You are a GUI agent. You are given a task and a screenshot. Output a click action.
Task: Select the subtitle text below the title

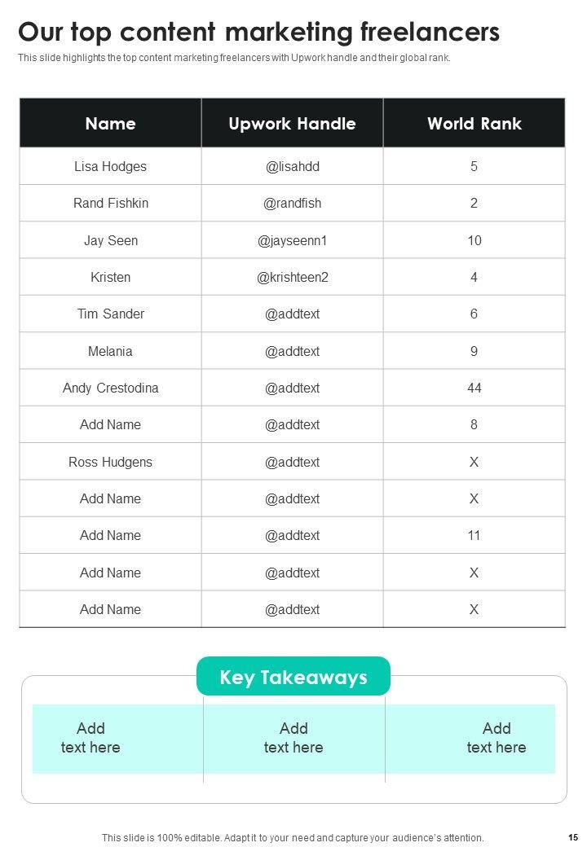point(234,58)
